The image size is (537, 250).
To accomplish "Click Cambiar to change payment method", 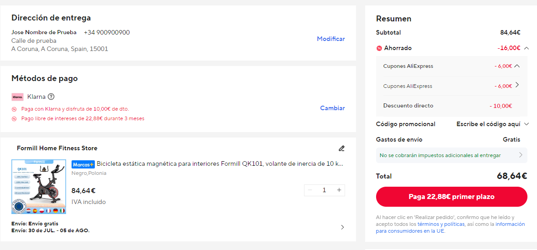I will [332, 108].
